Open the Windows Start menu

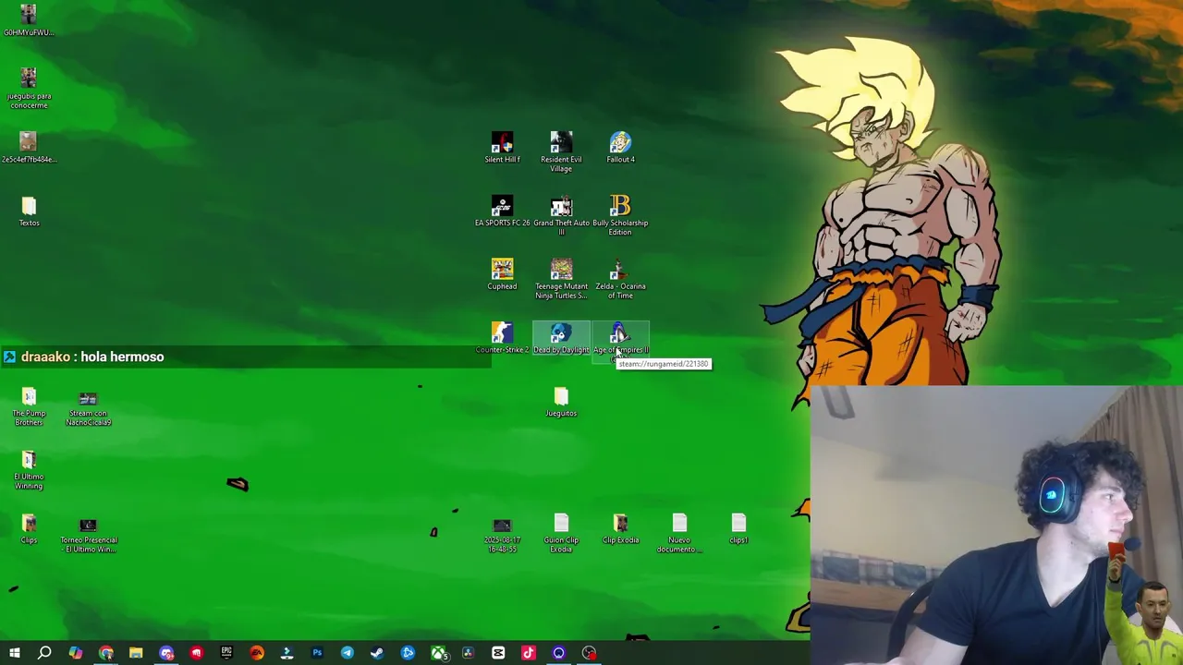tap(15, 653)
